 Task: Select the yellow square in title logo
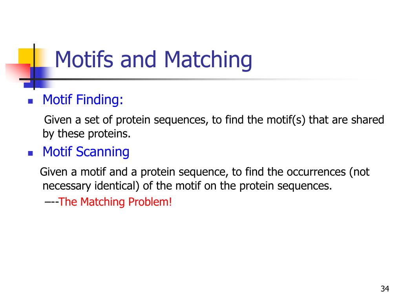pyautogui.click(x=27, y=57)
